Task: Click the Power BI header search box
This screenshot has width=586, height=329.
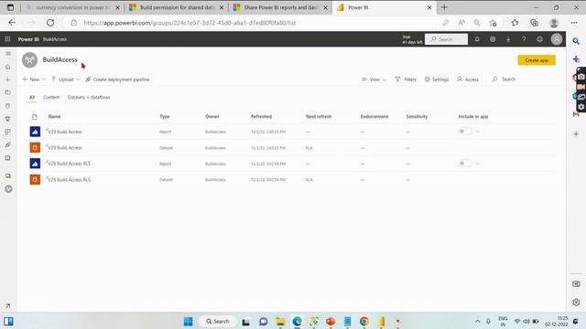Action: point(446,39)
